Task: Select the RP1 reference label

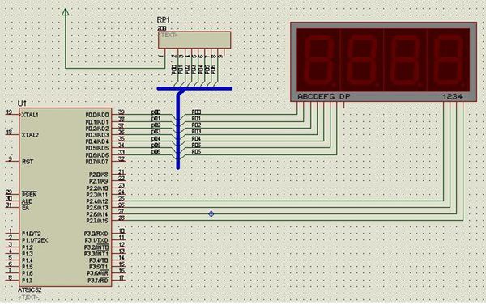Action: pos(164,20)
